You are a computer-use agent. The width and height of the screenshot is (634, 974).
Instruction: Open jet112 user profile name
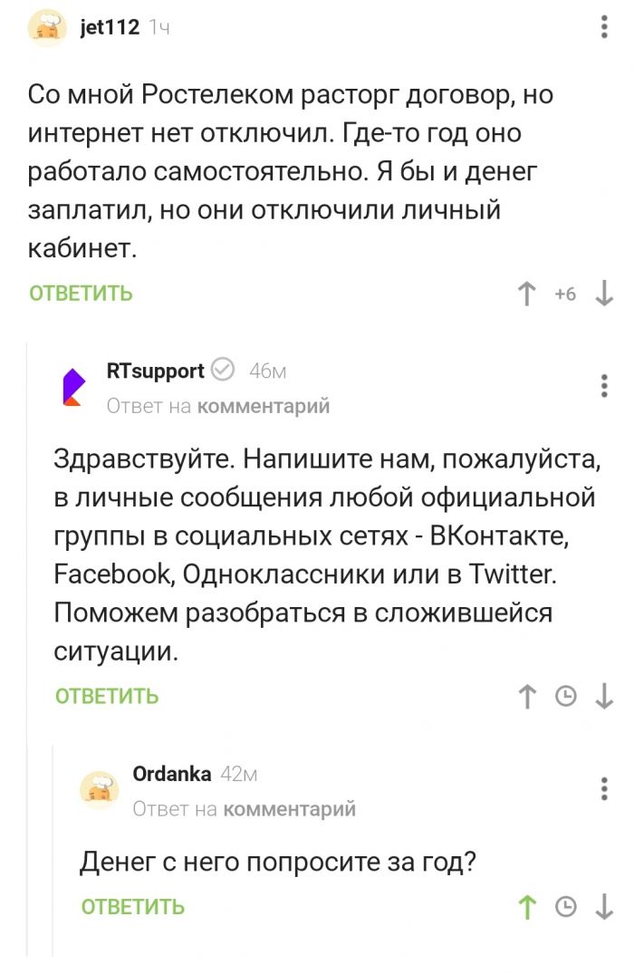[110, 27]
